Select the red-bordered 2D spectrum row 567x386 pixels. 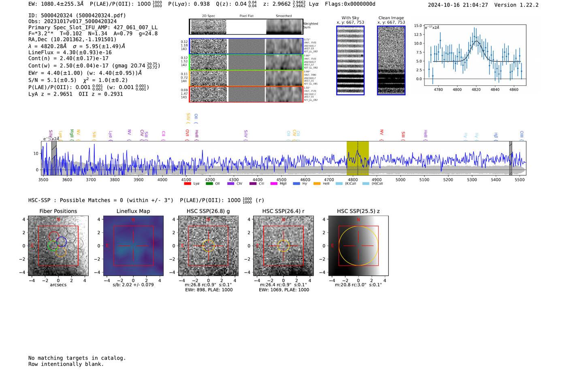(246, 94)
